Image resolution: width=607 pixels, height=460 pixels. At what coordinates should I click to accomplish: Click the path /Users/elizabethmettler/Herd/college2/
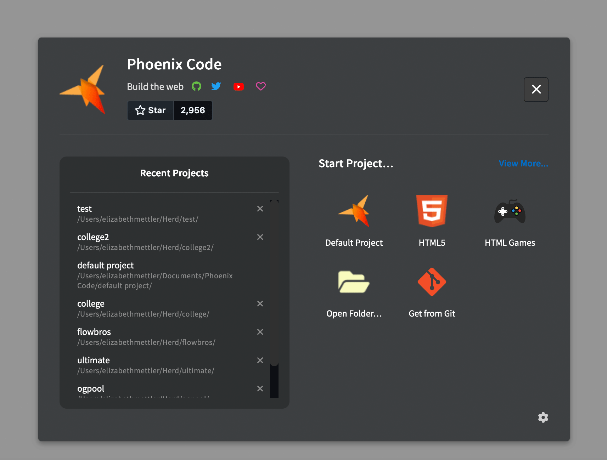pyautogui.click(x=145, y=248)
